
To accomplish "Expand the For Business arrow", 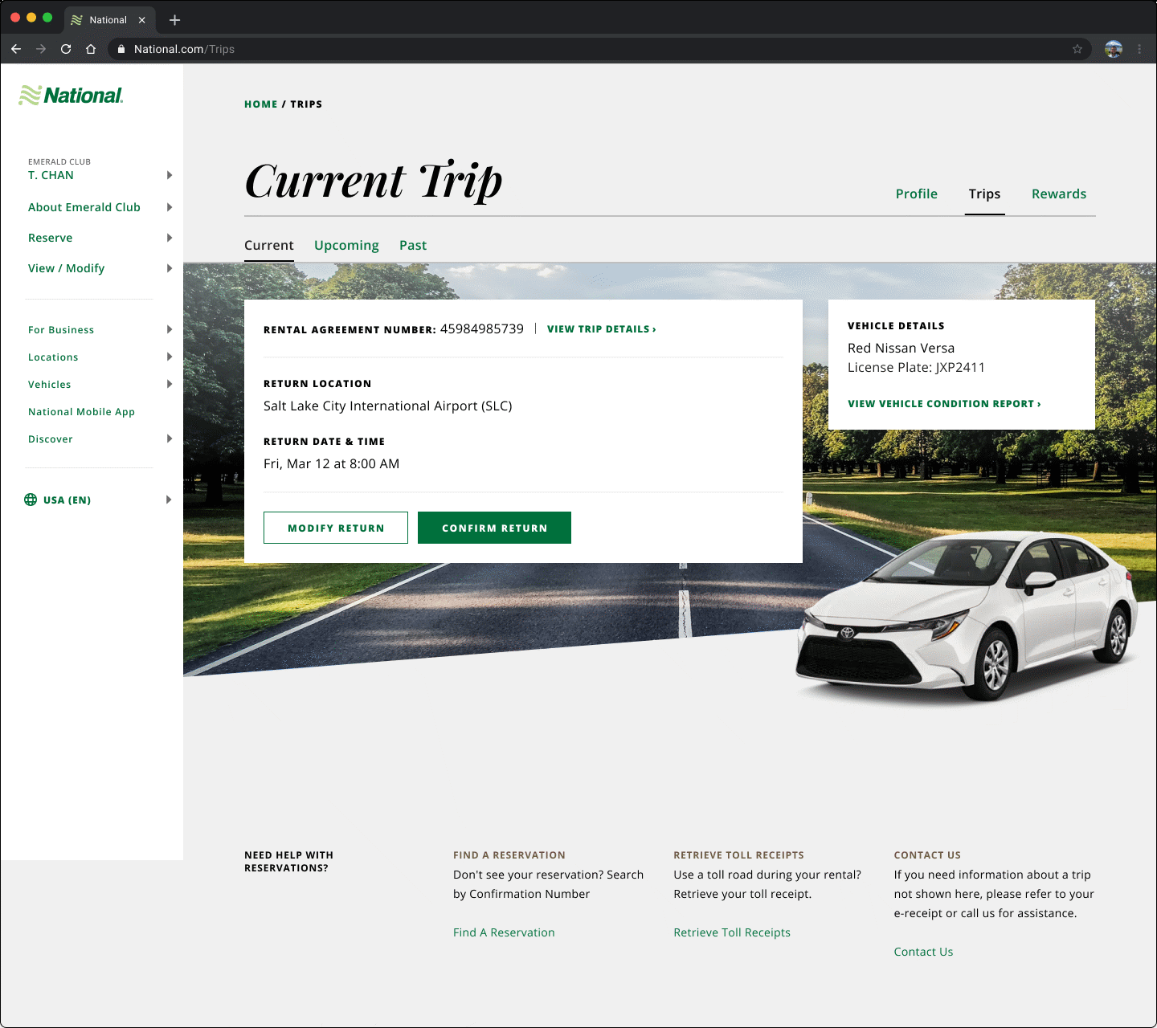I will 169,329.
